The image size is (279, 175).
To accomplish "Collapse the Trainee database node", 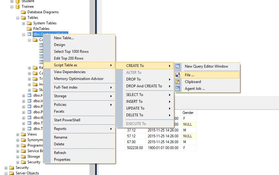I will tap(12, 7).
